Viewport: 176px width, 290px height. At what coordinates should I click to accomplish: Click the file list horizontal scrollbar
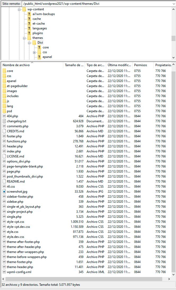point(84,279)
